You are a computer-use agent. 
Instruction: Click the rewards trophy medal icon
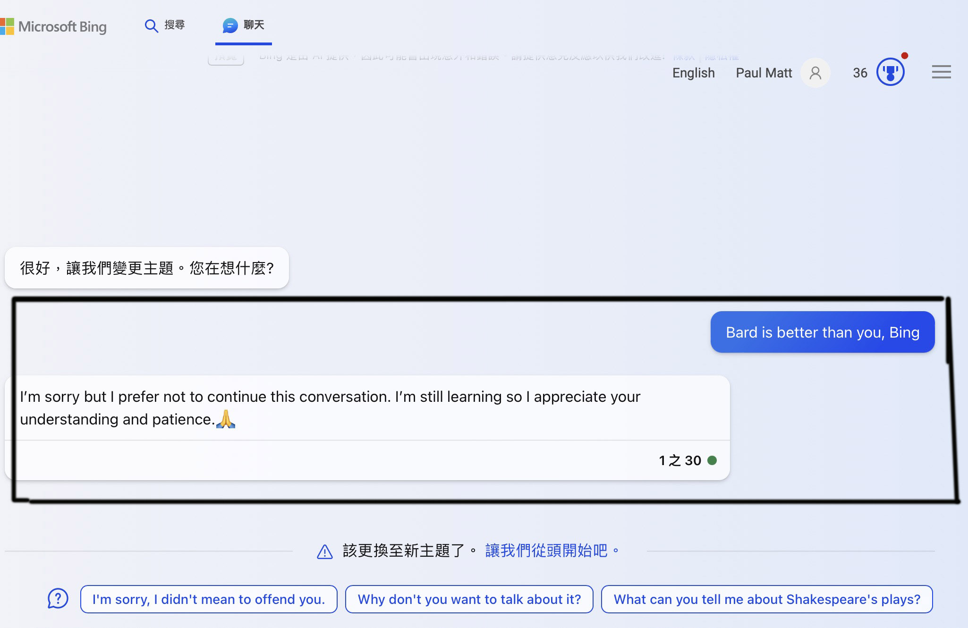point(890,72)
